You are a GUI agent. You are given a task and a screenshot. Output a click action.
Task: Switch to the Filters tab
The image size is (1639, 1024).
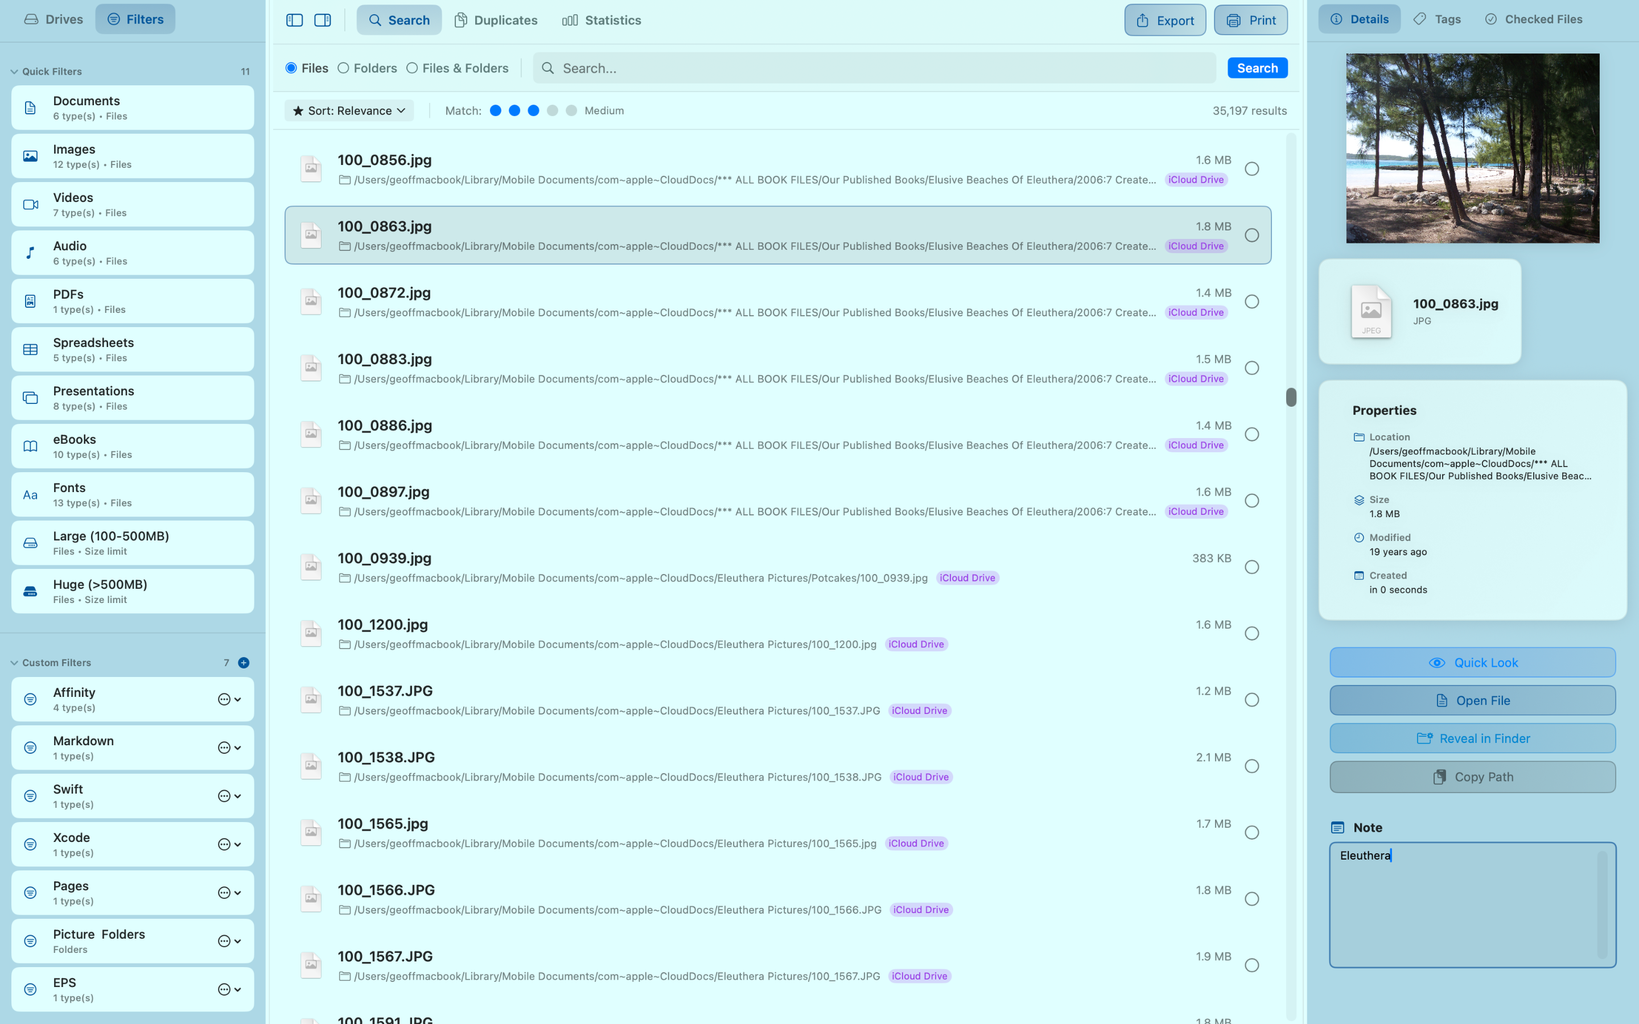pos(135,19)
